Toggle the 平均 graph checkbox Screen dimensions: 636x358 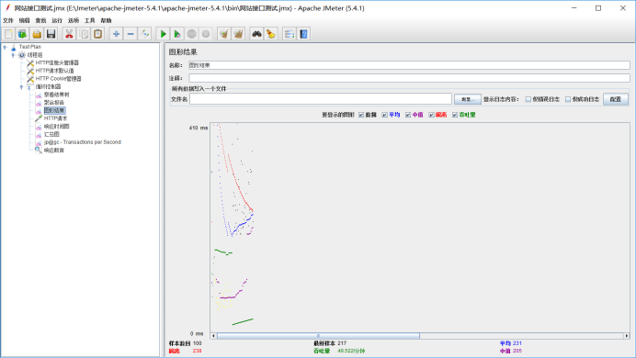385,115
